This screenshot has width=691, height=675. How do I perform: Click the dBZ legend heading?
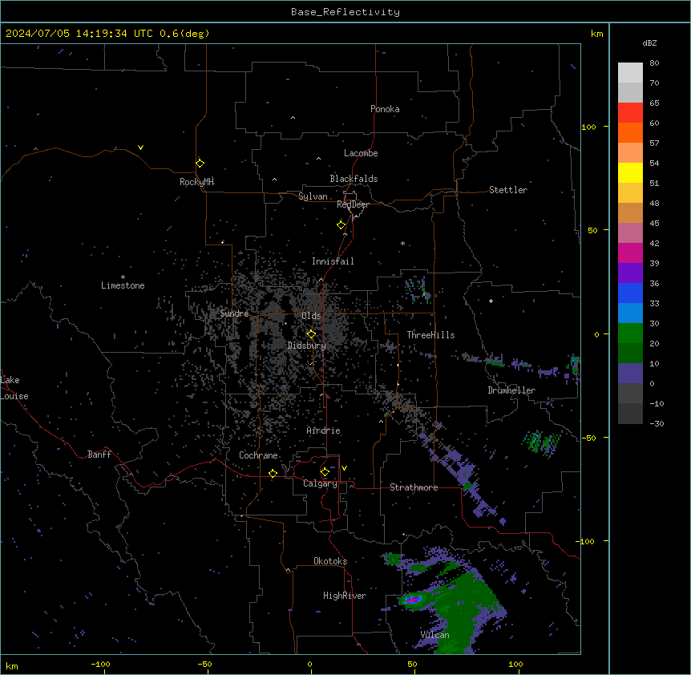pos(649,43)
